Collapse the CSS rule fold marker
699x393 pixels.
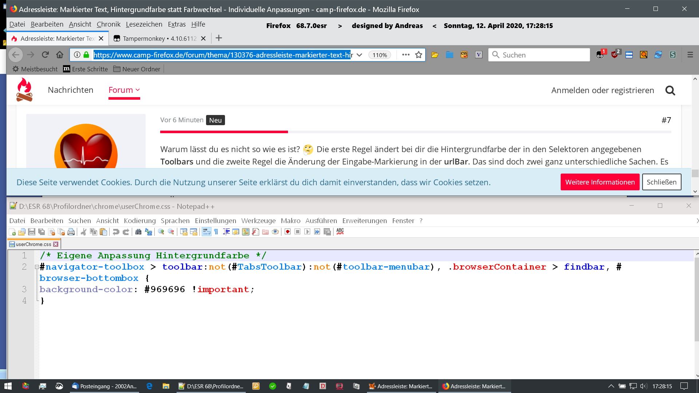(x=37, y=267)
